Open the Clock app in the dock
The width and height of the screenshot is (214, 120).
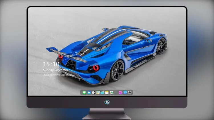(93, 92)
